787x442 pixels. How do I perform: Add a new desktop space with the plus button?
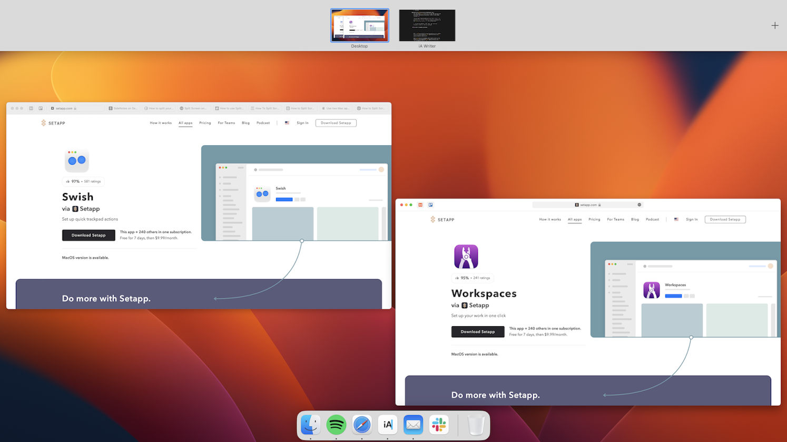pos(775,25)
